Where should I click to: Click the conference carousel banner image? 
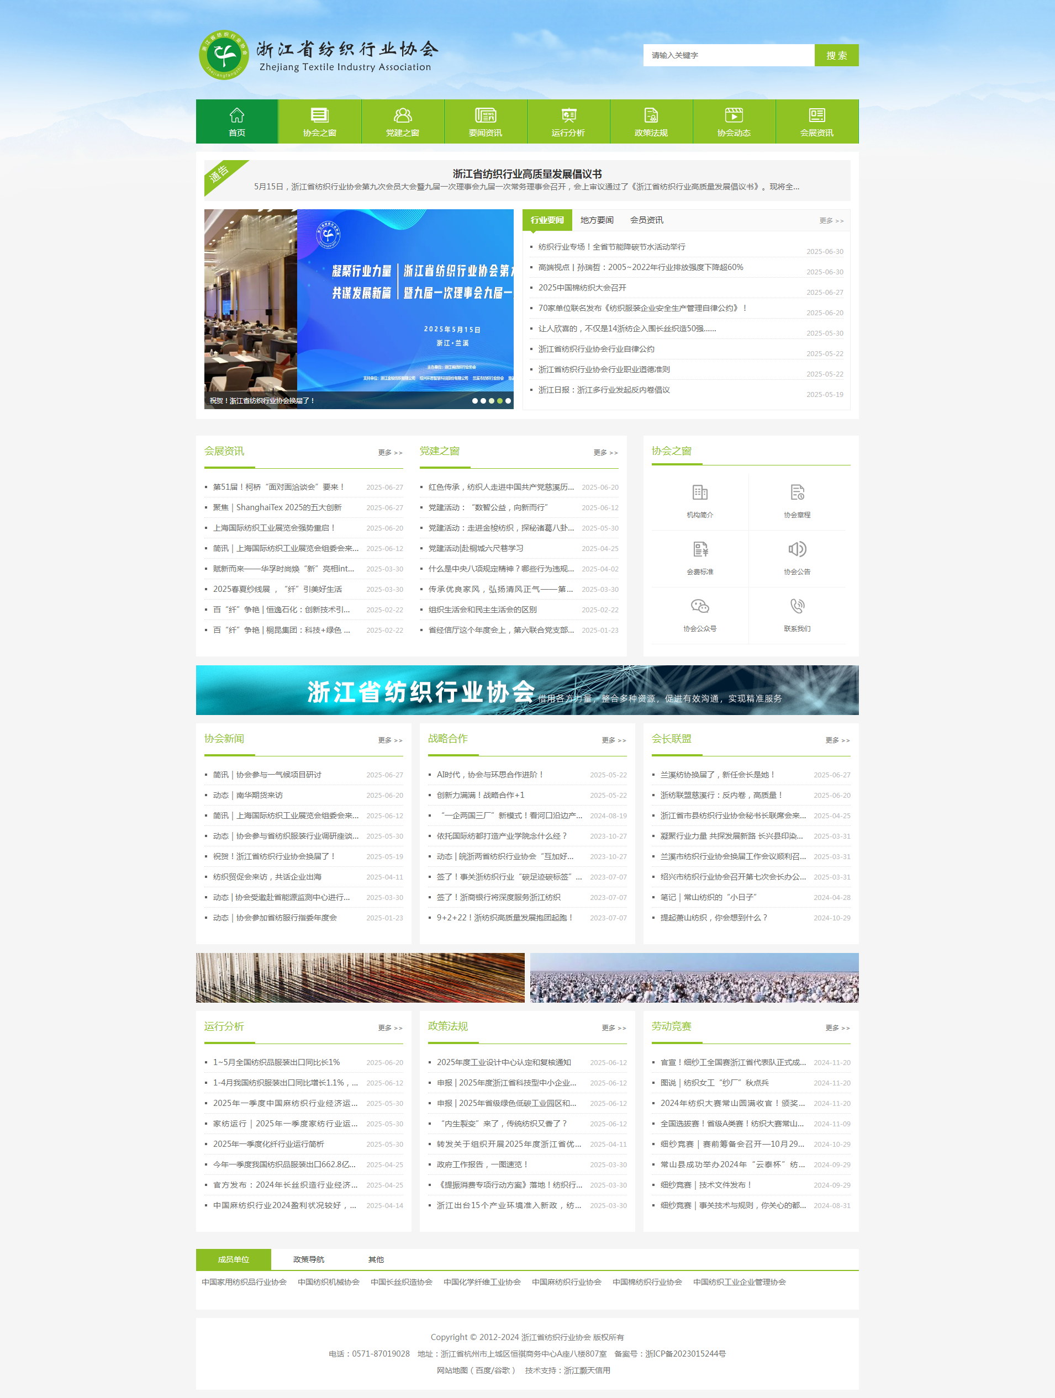pos(358,309)
